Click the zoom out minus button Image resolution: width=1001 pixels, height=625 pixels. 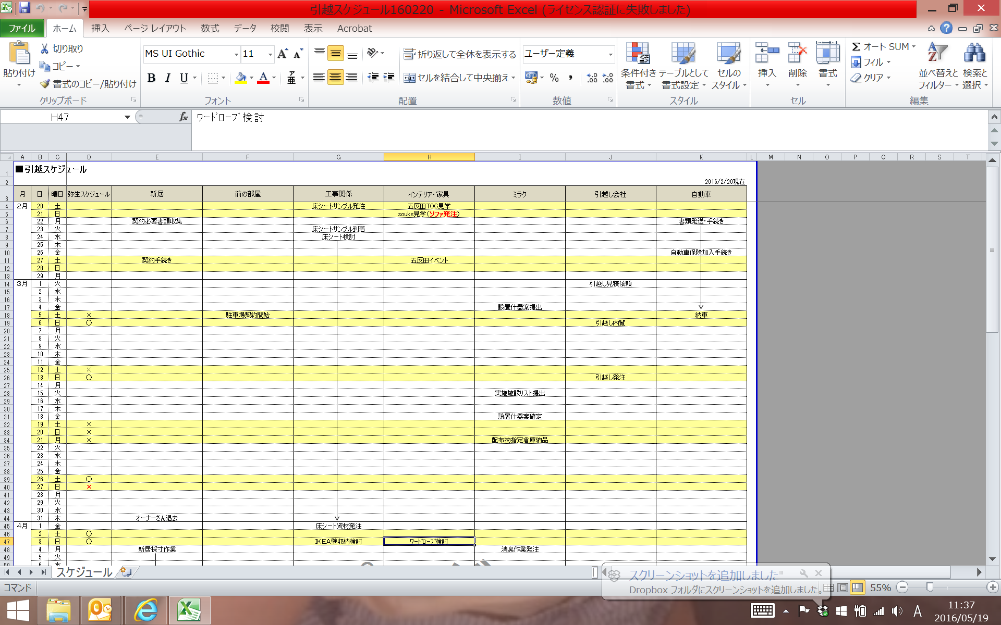pos(902,587)
